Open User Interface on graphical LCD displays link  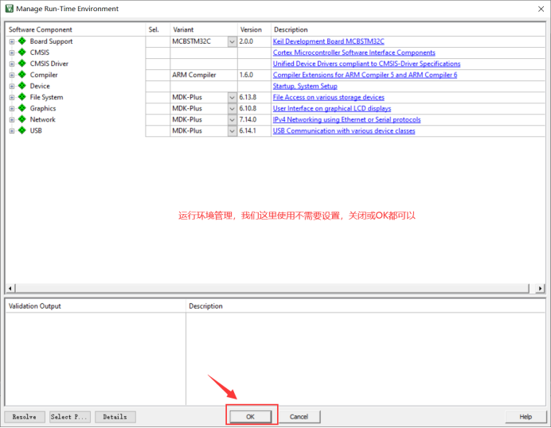point(332,108)
